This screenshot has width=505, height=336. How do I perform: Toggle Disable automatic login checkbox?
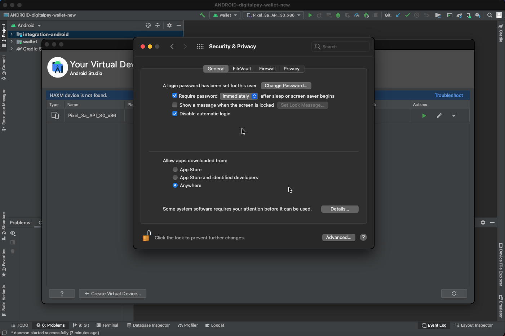click(x=175, y=114)
